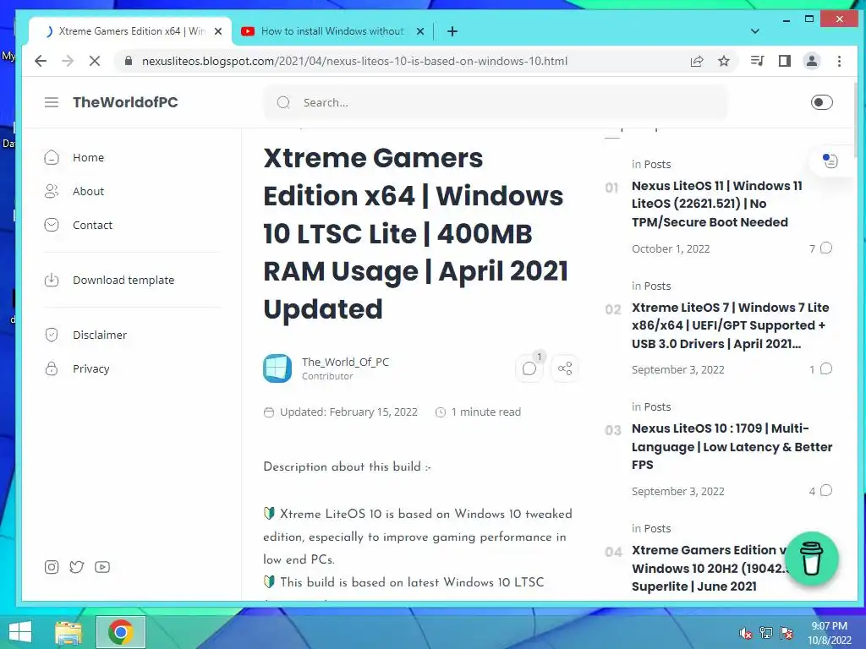
Task: Click the Chrome taskbar icon
Action: click(121, 632)
